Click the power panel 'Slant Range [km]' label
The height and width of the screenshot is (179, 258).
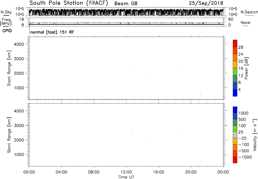(x=9, y=68)
